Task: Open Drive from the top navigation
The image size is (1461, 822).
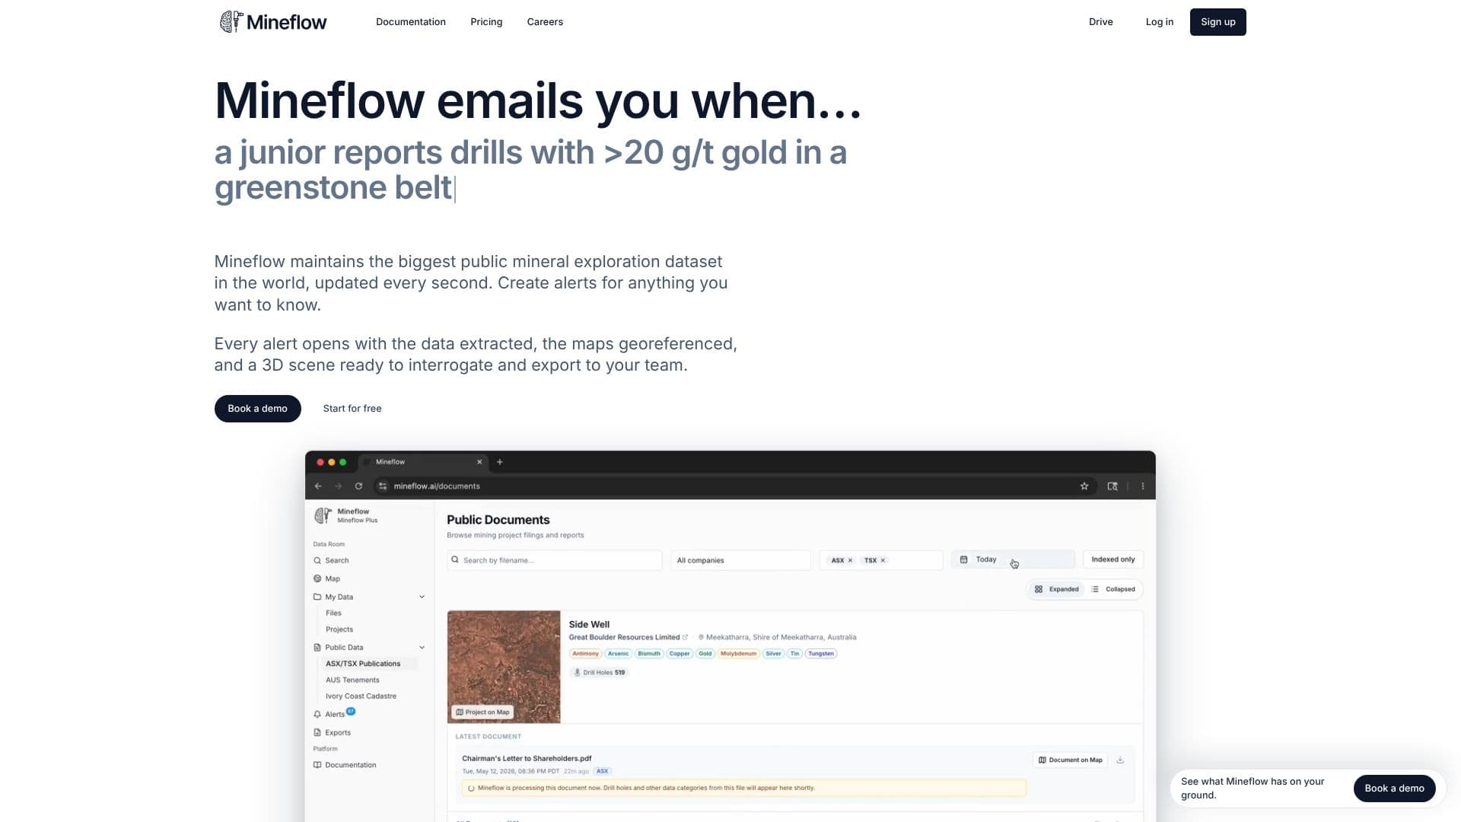Action: pos(1100,22)
